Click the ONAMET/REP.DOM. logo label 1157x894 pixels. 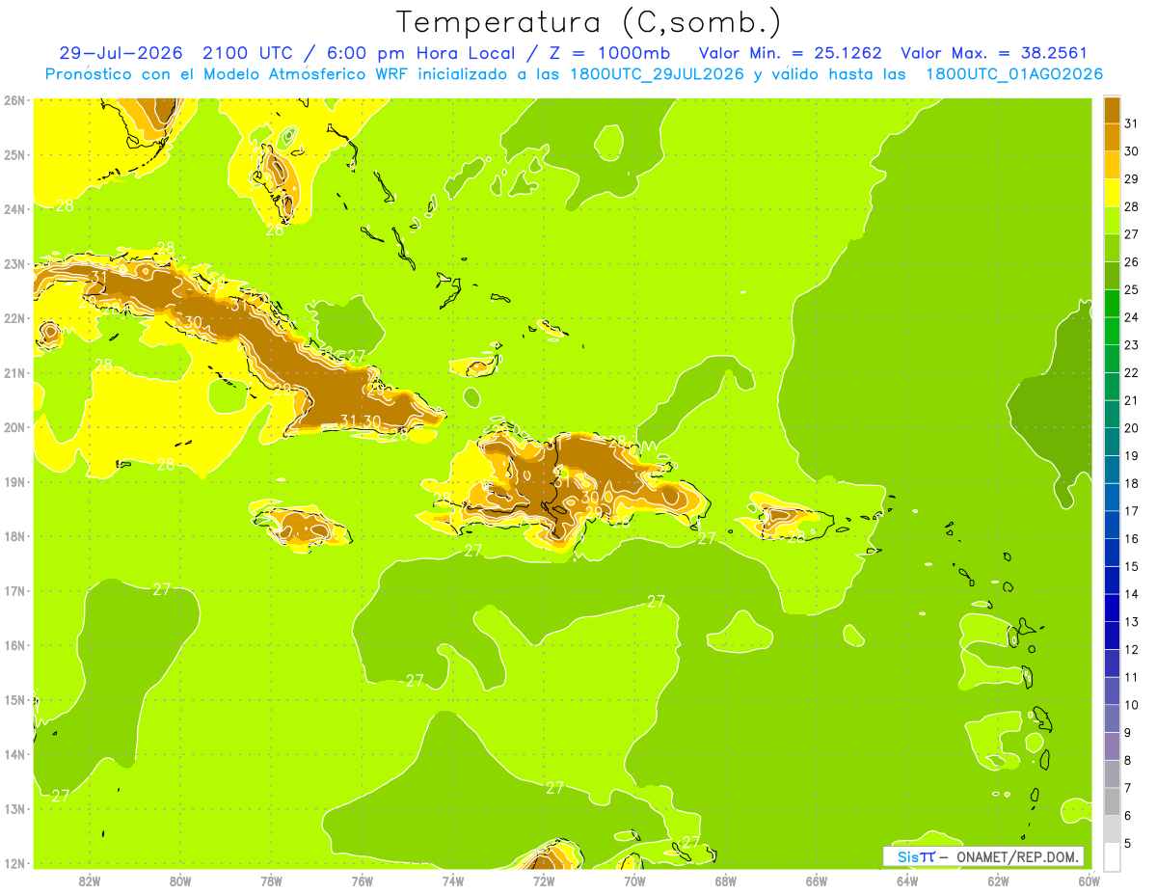[x=983, y=856]
